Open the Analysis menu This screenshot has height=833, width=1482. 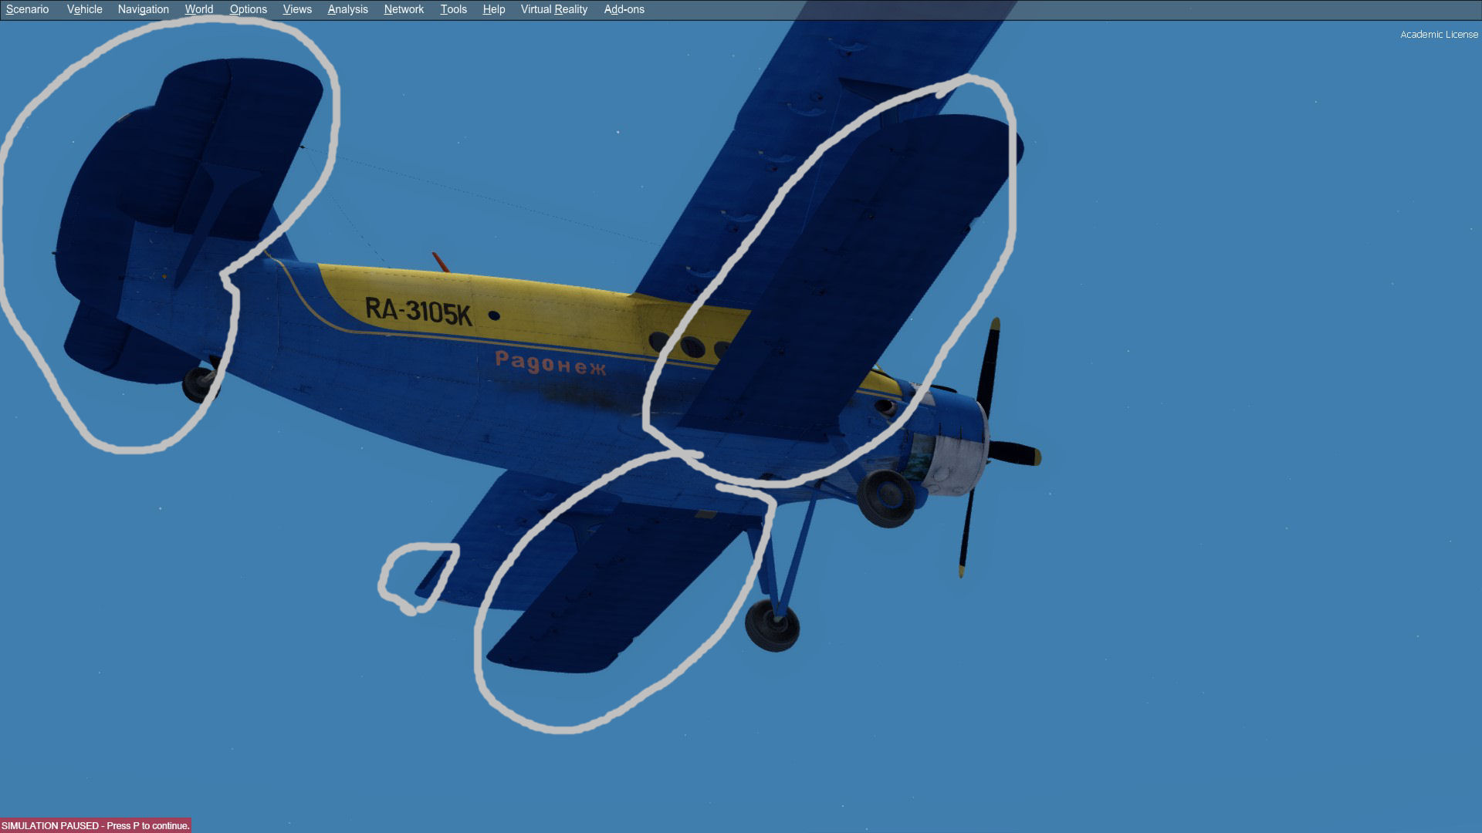pos(347,9)
